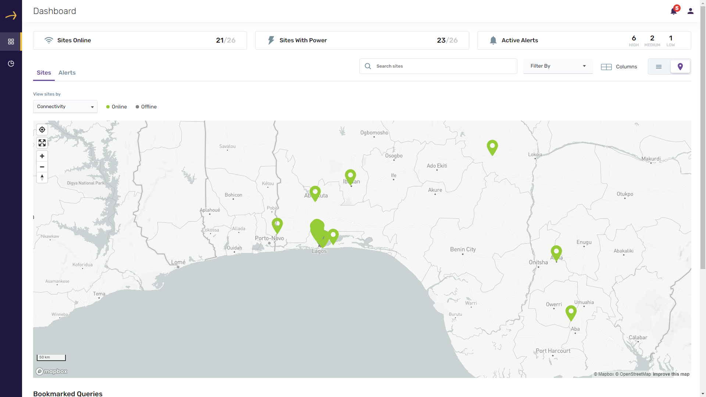Open the © Mapbox attribution link
The width and height of the screenshot is (706, 397).
point(603,374)
